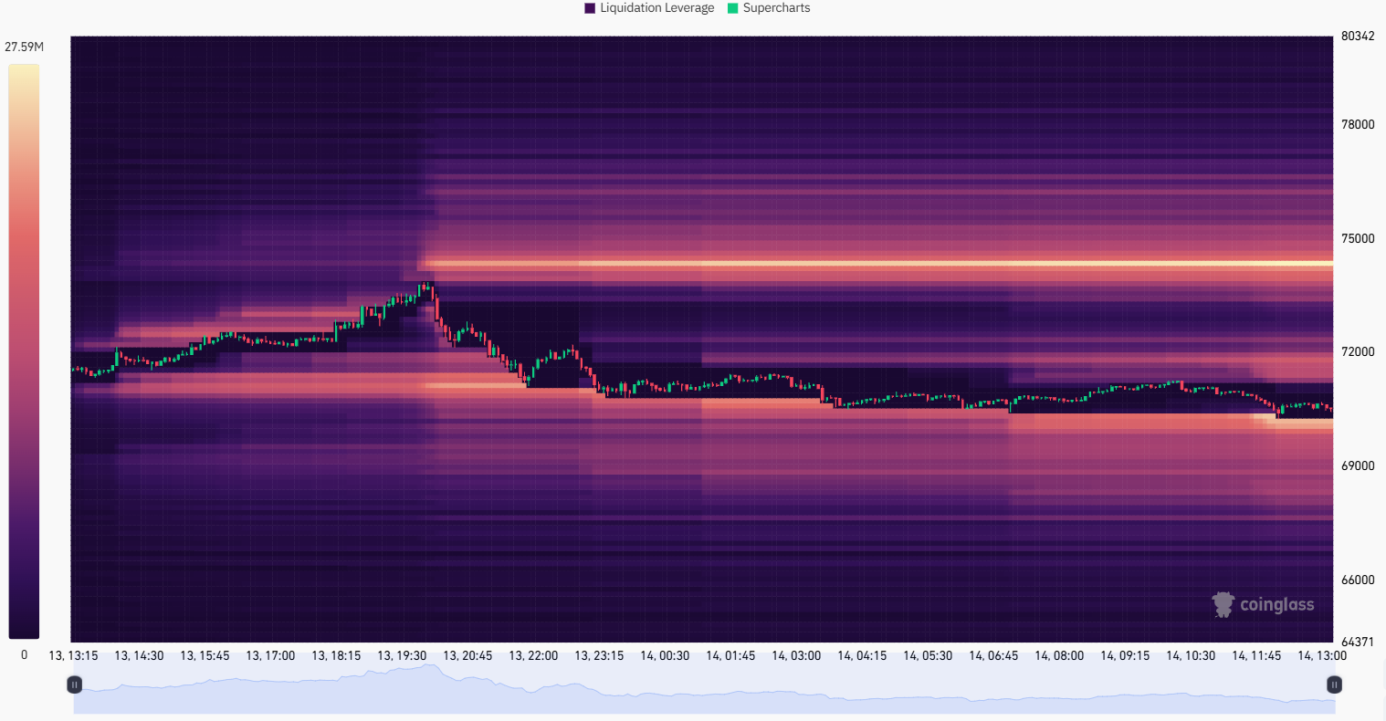Click the 14, 13:00 time axis label
Viewport: 1386px width, 721px height.
click(x=1322, y=656)
